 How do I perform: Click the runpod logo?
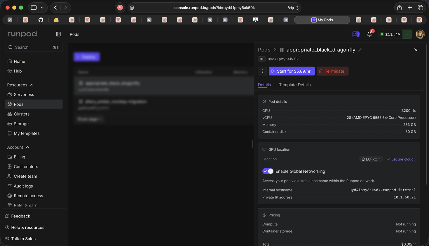point(22,34)
